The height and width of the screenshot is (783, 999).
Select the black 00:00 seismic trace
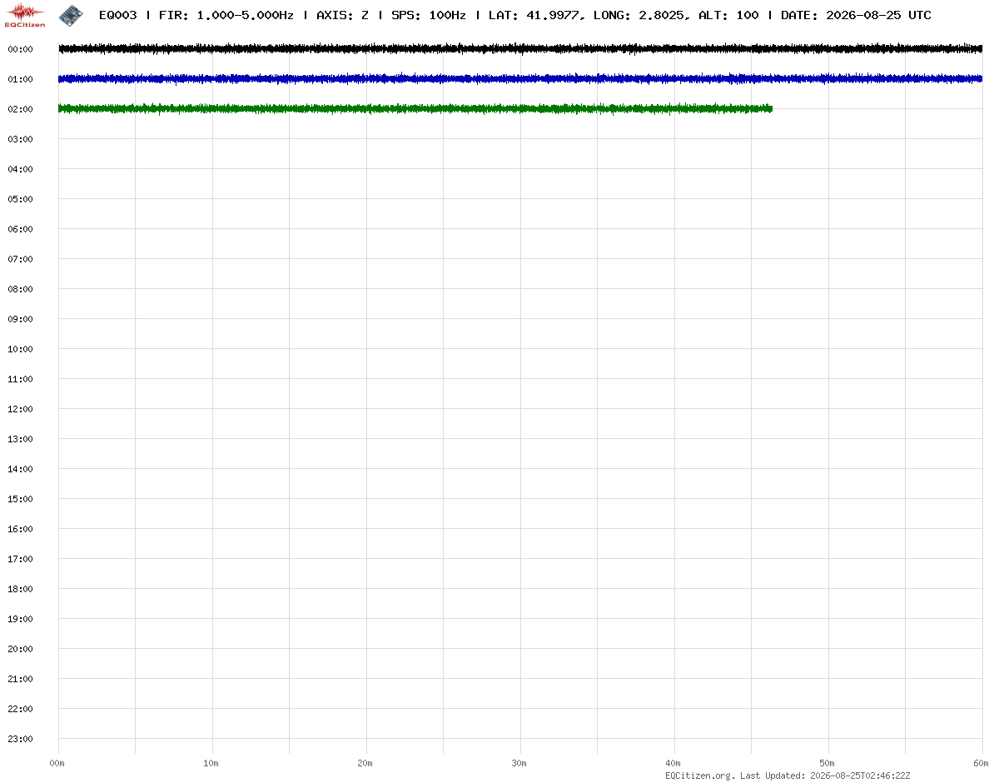[520, 49]
